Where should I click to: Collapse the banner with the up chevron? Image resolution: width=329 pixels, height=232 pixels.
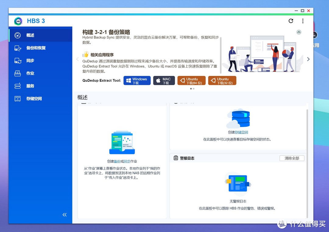299,32
